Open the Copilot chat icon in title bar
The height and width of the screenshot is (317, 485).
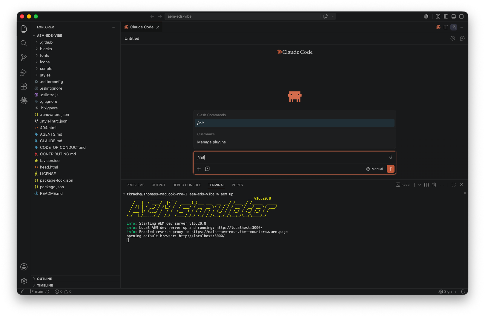point(326,16)
